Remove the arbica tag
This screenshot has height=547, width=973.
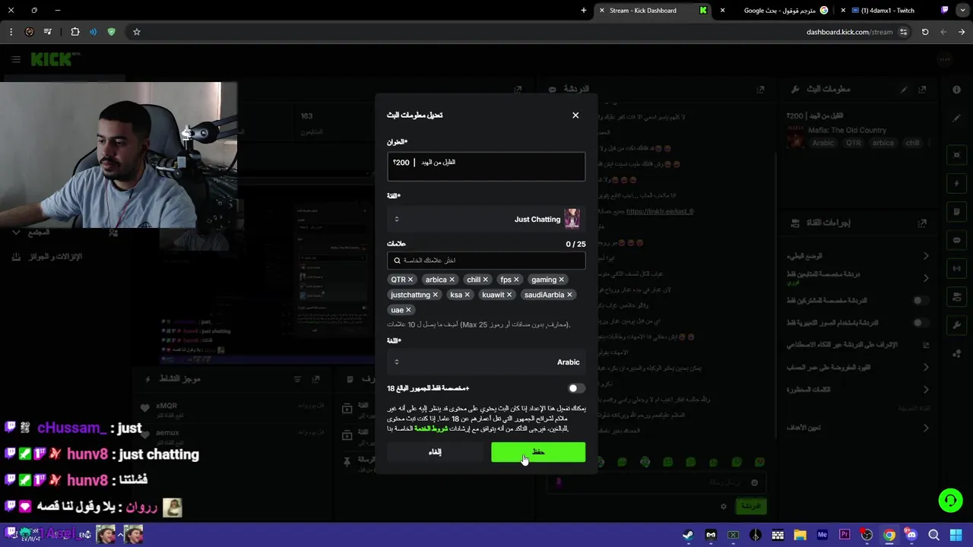pyautogui.click(x=452, y=280)
